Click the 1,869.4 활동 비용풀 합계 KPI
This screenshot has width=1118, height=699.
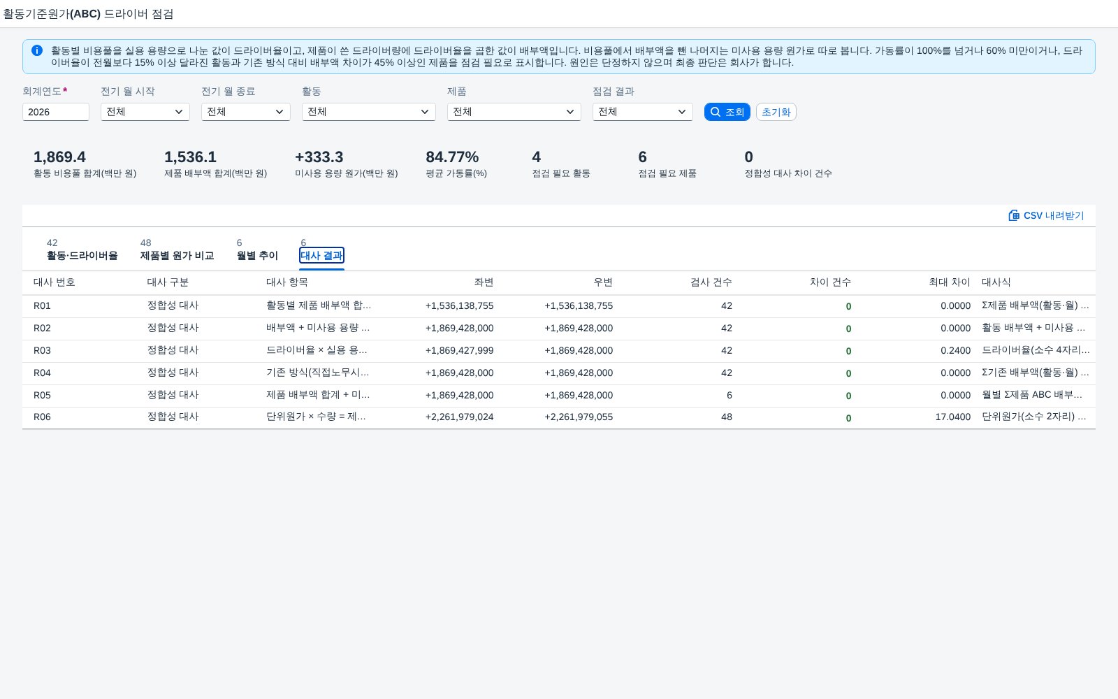pos(85,164)
